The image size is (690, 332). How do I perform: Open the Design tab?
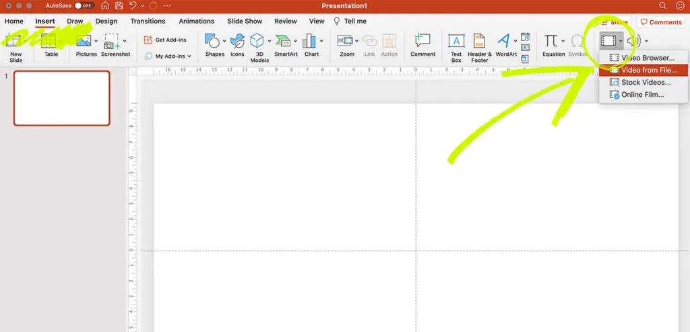(x=106, y=21)
